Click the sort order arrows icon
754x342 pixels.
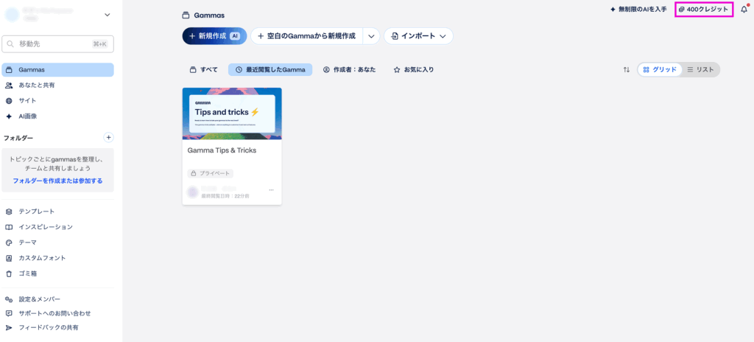[627, 69]
